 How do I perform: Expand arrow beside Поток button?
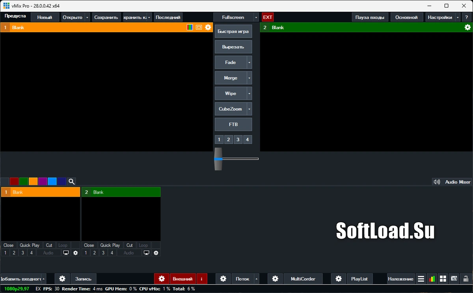pyautogui.click(x=257, y=279)
